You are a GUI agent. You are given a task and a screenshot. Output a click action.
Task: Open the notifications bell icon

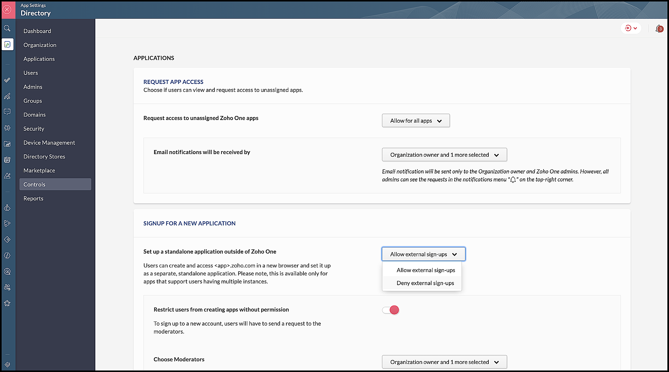659,29
